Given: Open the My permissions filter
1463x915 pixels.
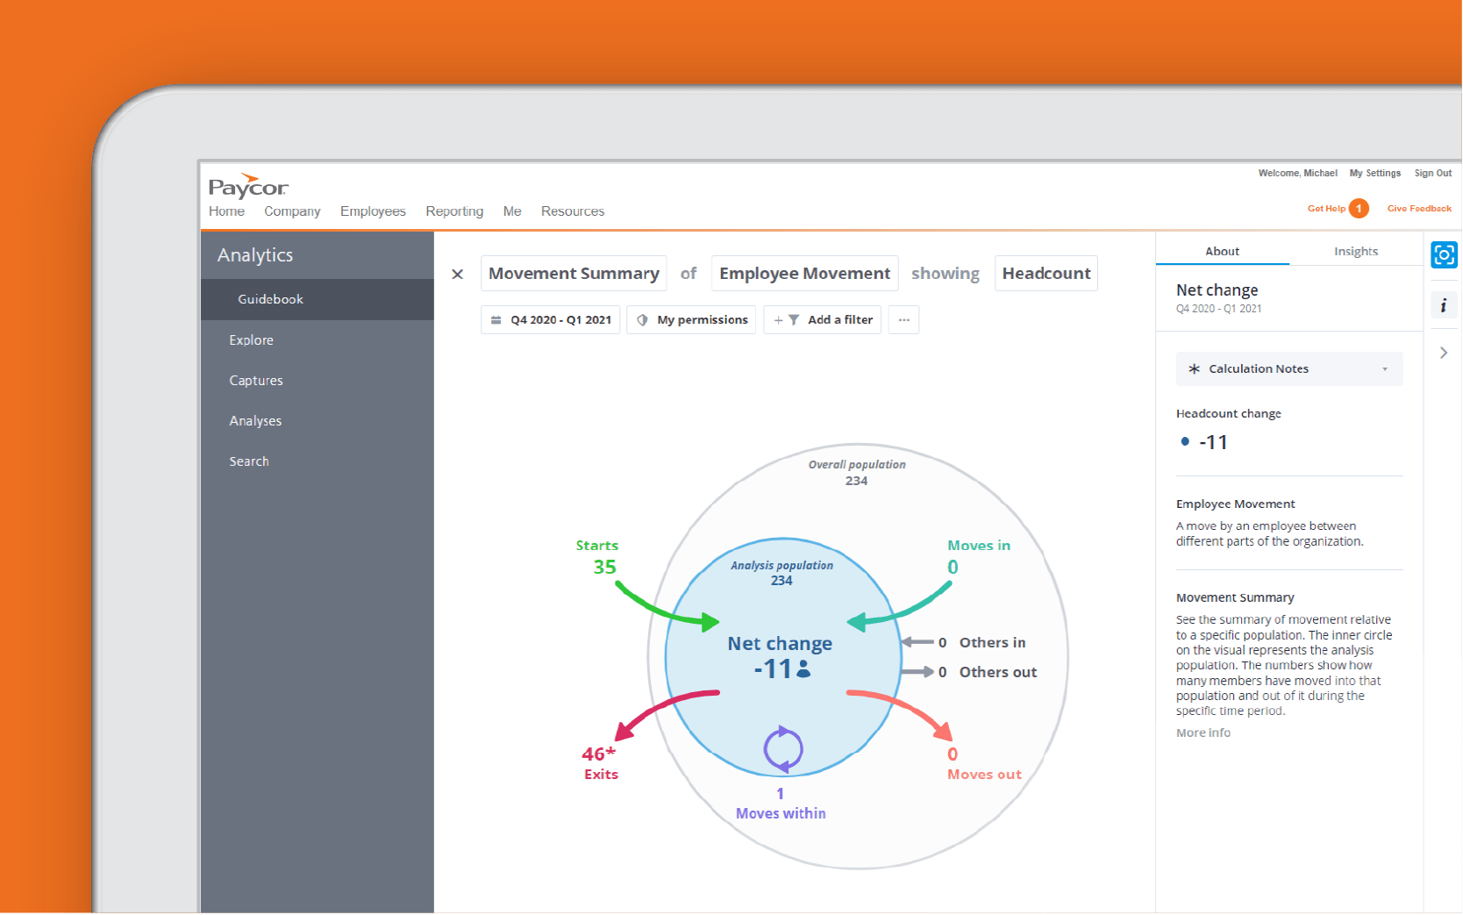Looking at the screenshot, I should coord(692,320).
